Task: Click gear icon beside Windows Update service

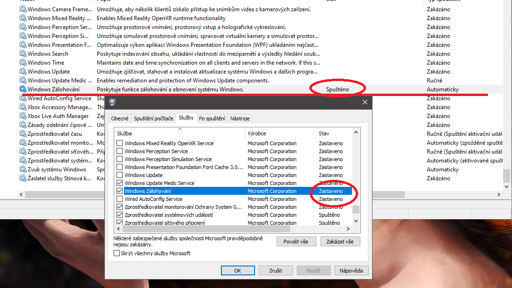Action: [x=22, y=71]
